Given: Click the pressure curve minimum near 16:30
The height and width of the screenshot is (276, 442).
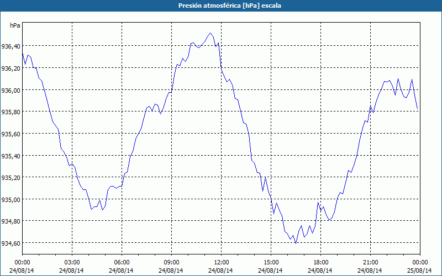Looking at the screenshot, I should click(296, 243).
